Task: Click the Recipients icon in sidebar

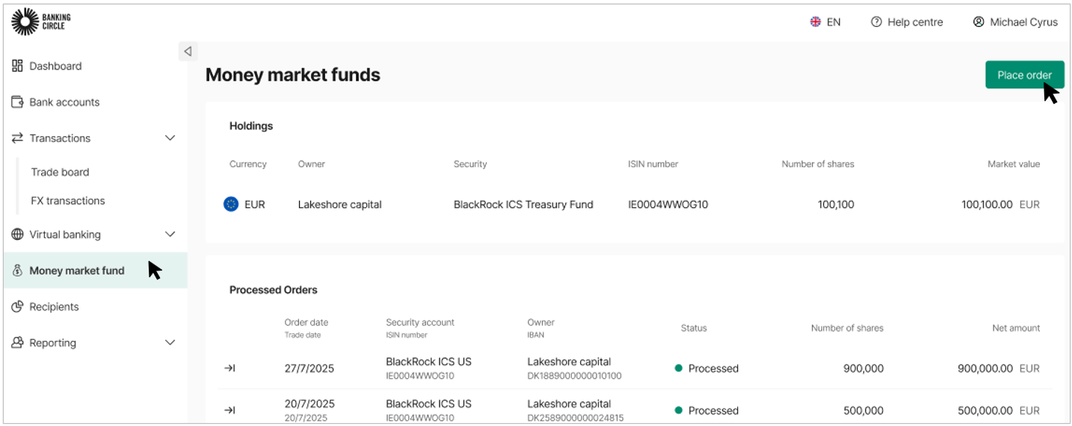Action: click(x=18, y=306)
